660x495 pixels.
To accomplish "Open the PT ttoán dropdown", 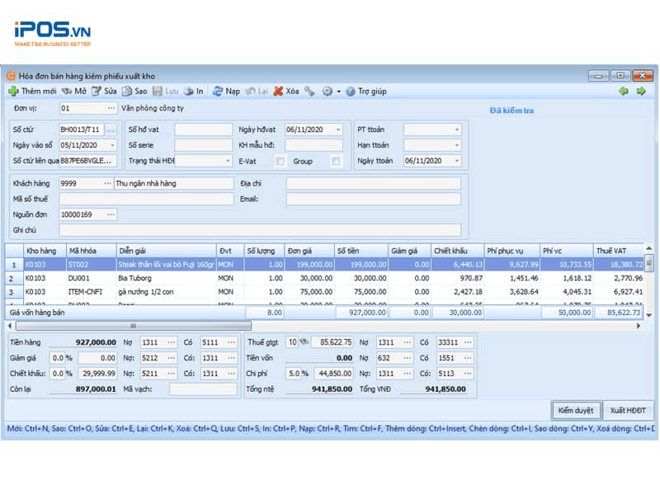I will [459, 130].
